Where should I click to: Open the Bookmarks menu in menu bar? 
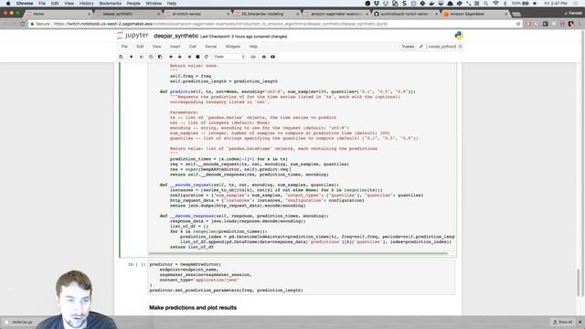110,4
